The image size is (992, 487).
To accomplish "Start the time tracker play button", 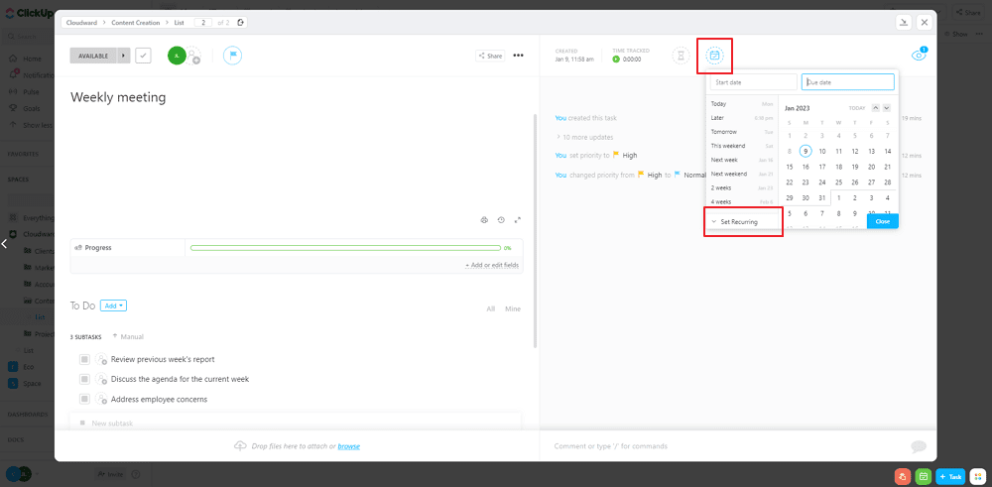I will tap(616, 60).
